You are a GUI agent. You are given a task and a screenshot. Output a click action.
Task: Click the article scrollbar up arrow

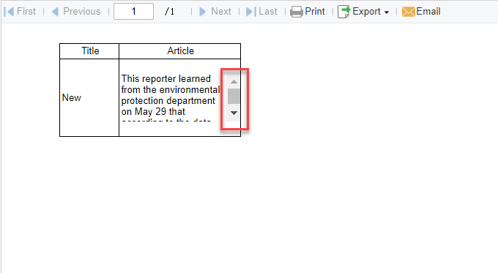234,82
